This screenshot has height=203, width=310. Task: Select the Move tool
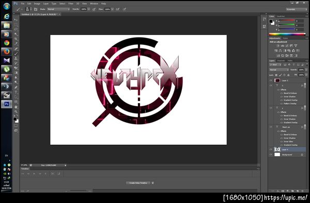[x=16, y=20]
